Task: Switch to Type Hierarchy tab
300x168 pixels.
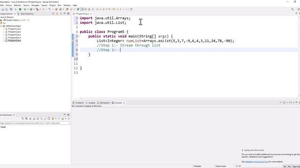Action: click(x=25, y=14)
